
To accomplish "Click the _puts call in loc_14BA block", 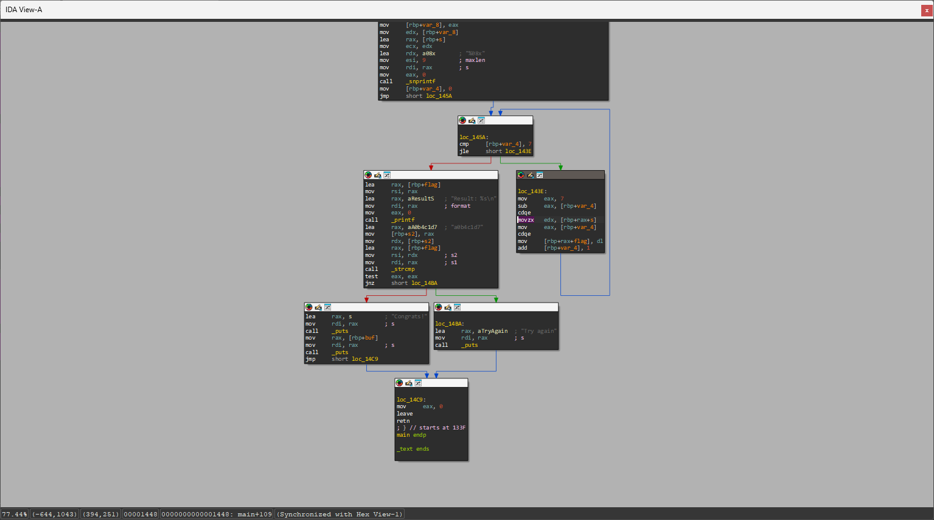I will (469, 345).
